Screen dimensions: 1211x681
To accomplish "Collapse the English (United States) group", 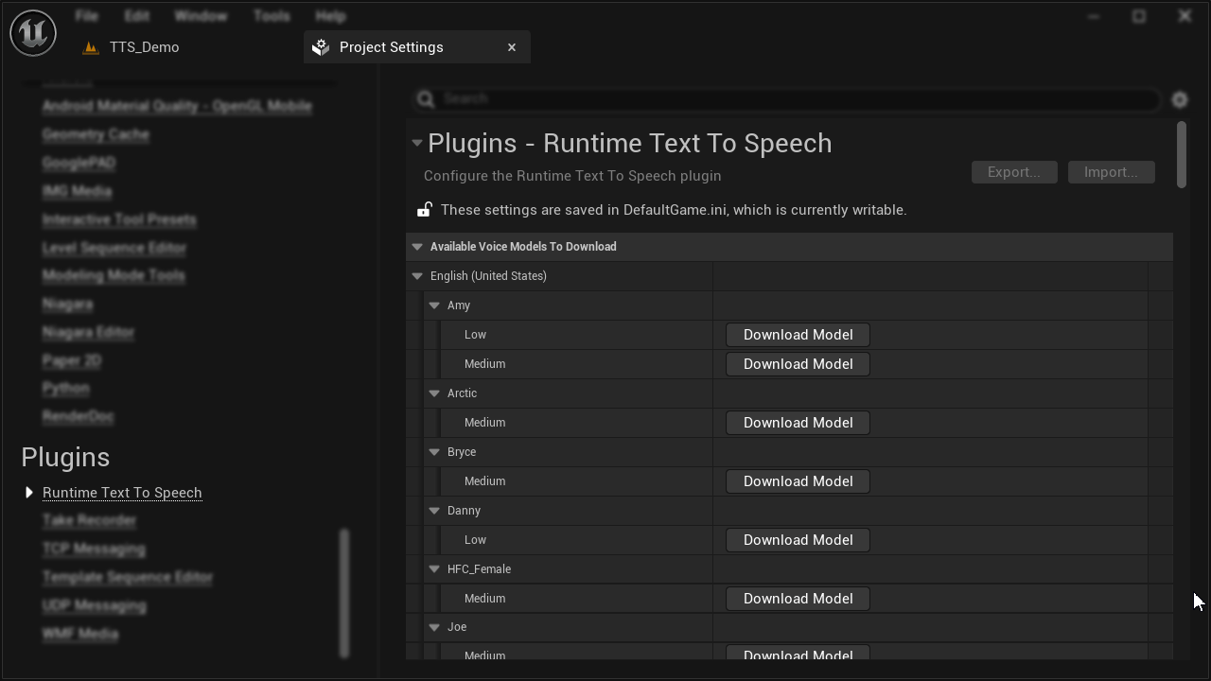I will (x=417, y=276).
